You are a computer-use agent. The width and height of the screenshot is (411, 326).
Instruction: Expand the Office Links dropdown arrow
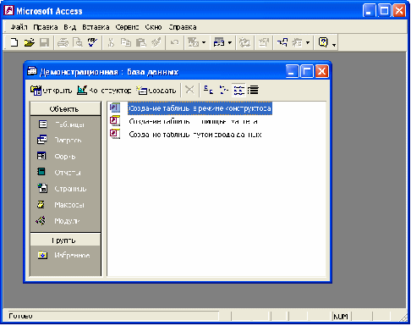tap(204, 43)
